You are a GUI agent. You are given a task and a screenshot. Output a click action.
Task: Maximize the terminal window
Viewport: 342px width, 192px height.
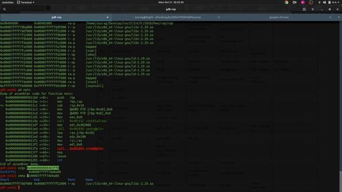pos(330,10)
